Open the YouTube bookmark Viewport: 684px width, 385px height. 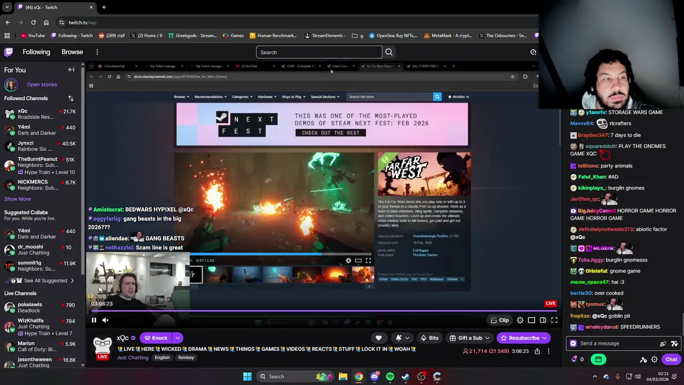[x=33, y=35]
